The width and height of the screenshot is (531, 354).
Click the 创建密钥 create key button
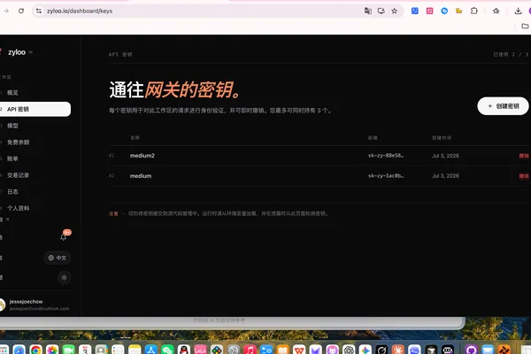click(503, 106)
